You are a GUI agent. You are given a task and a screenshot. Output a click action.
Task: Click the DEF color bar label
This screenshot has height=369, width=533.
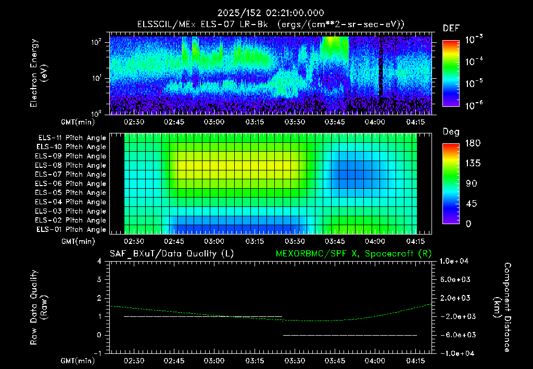[451, 28]
